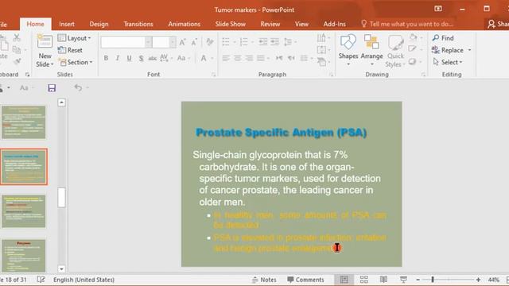Switch to the Insert tab

point(67,24)
